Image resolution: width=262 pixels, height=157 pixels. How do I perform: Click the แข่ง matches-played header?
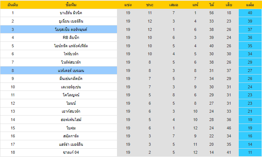128,5
